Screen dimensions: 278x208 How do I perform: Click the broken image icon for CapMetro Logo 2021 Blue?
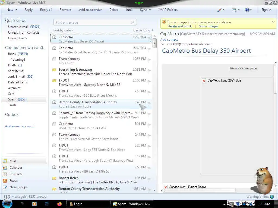(204, 81)
